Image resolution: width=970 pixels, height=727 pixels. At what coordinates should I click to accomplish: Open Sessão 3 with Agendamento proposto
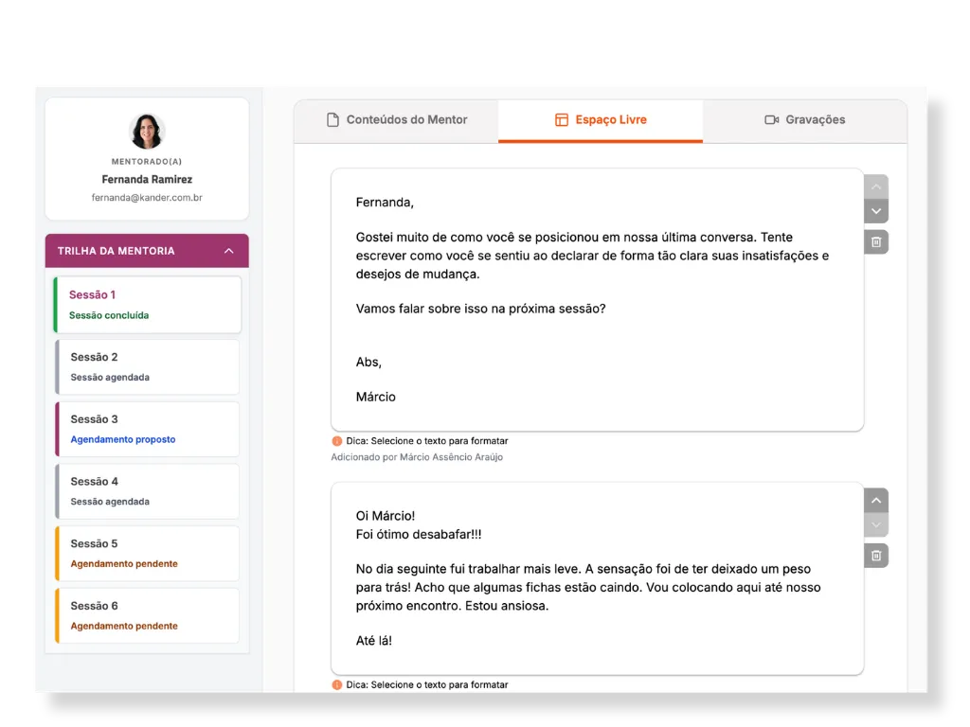tap(148, 429)
